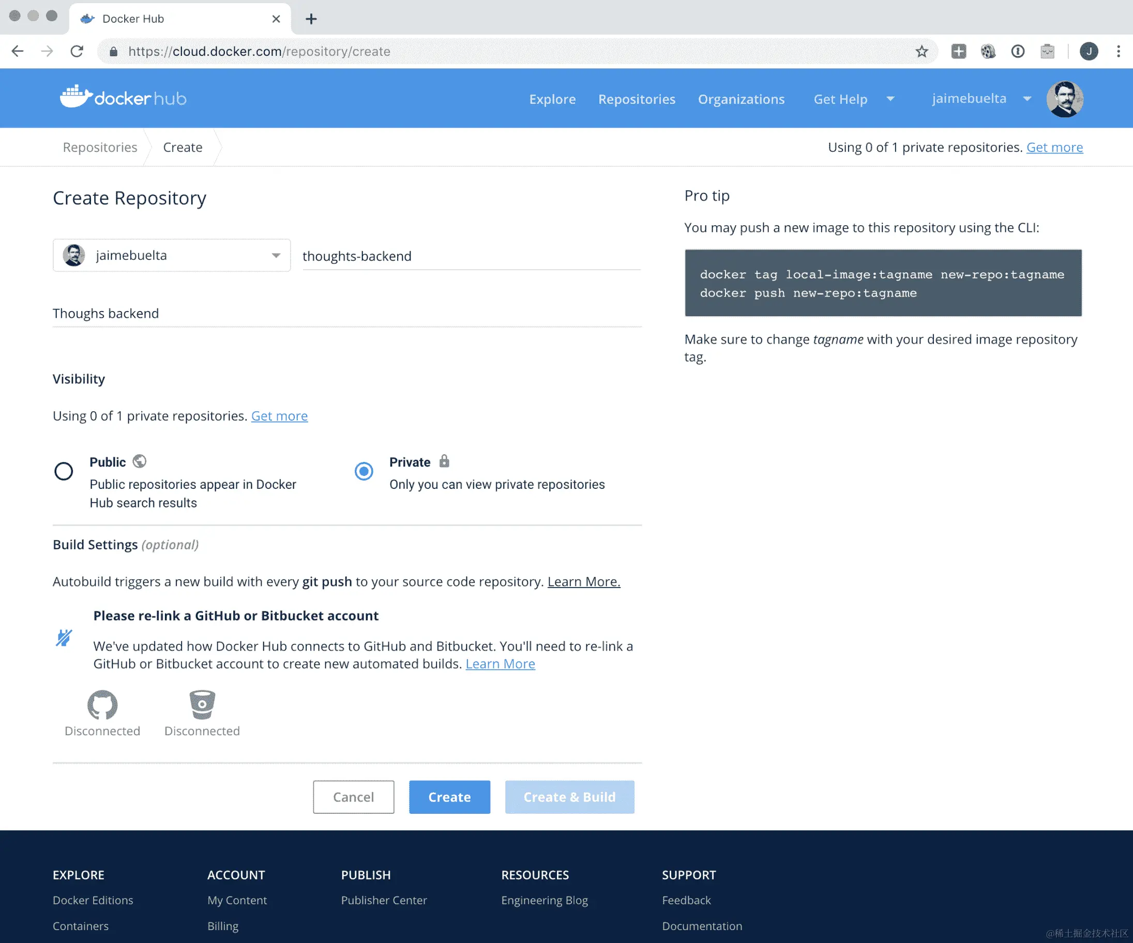Select the Public visibility radio button
Screen dimensions: 1133x943
point(64,471)
